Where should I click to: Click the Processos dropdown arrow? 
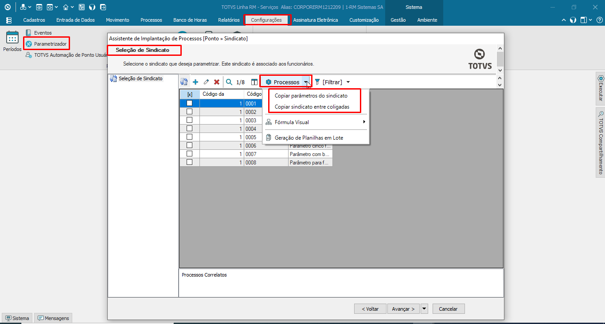tap(306, 82)
